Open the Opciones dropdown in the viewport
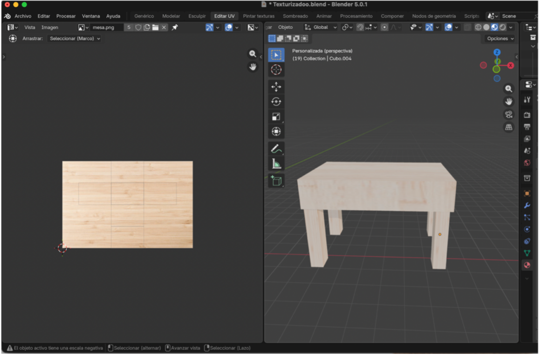The width and height of the screenshot is (539, 355). (498, 38)
